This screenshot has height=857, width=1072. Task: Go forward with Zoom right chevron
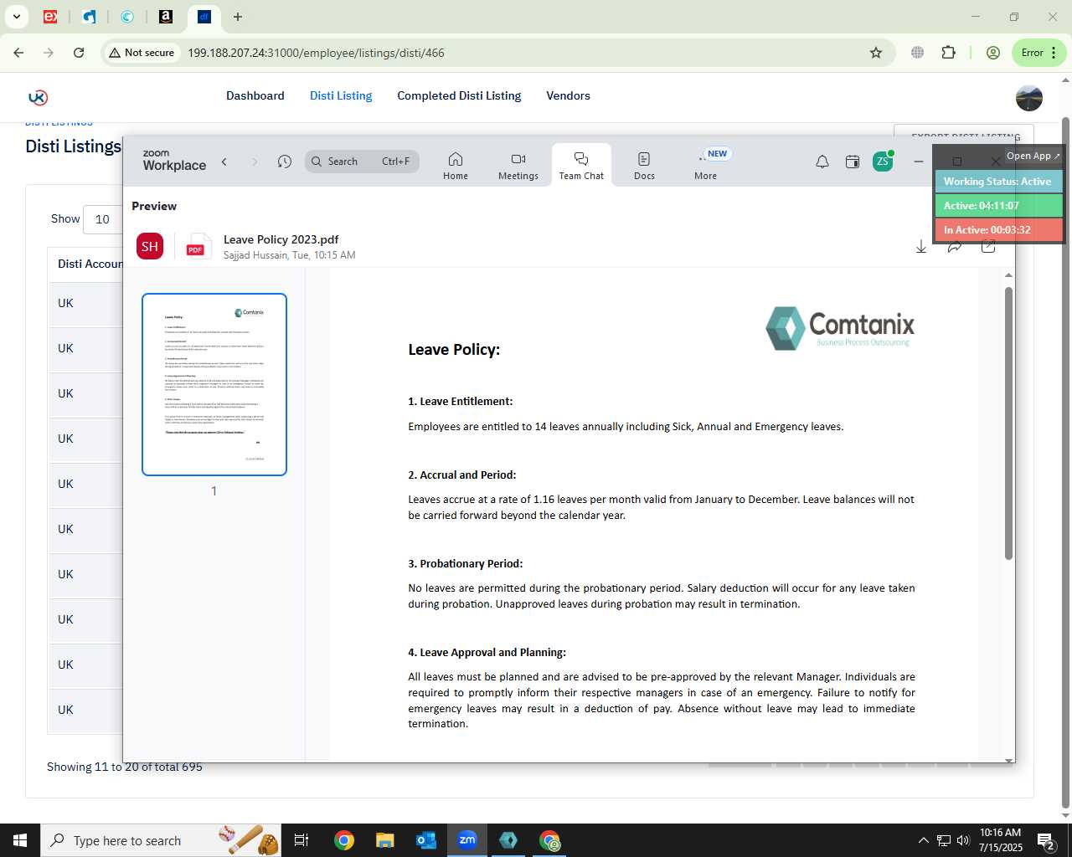pos(255,162)
